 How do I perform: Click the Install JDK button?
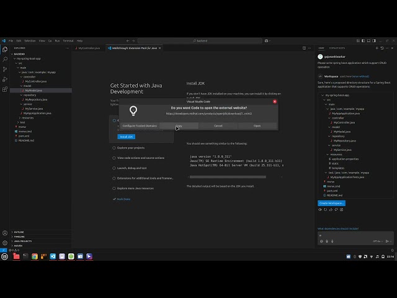(127, 137)
